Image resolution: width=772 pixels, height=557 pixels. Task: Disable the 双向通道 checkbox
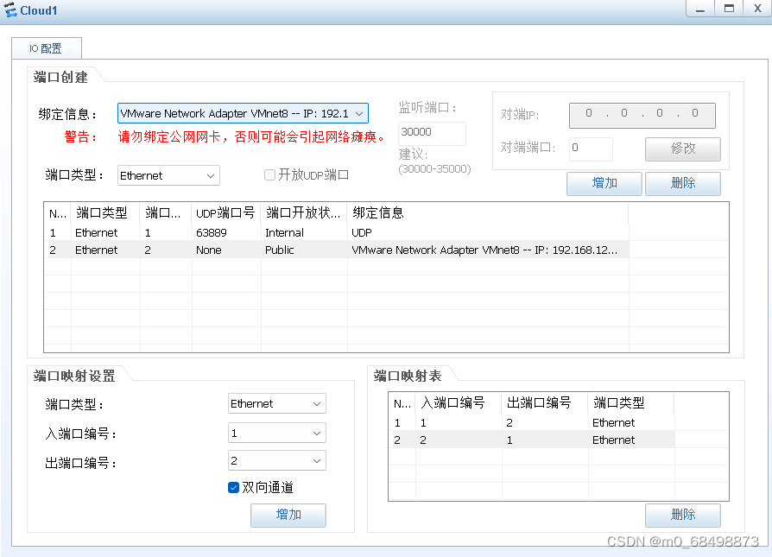[x=233, y=487]
